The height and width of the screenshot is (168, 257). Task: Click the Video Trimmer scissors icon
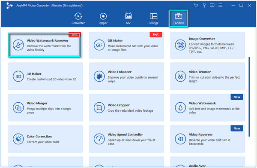click(180, 76)
